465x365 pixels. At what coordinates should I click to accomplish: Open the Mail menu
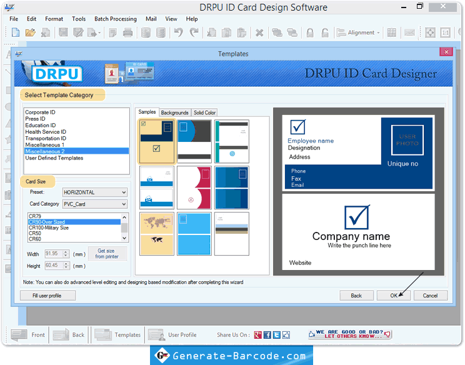coord(151,19)
